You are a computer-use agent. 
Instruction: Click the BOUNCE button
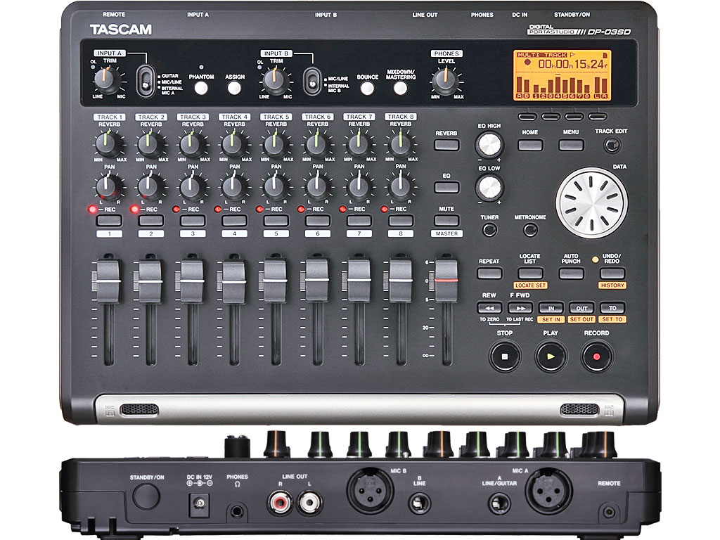pos(367,88)
